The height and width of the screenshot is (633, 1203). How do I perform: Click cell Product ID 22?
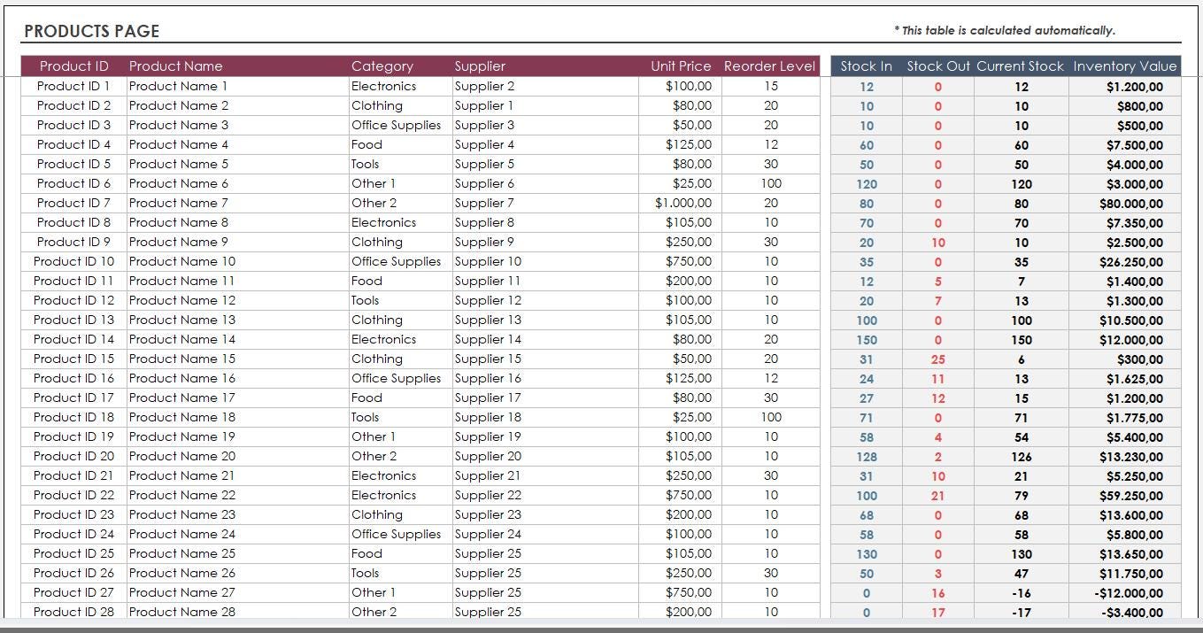(73, 495)
